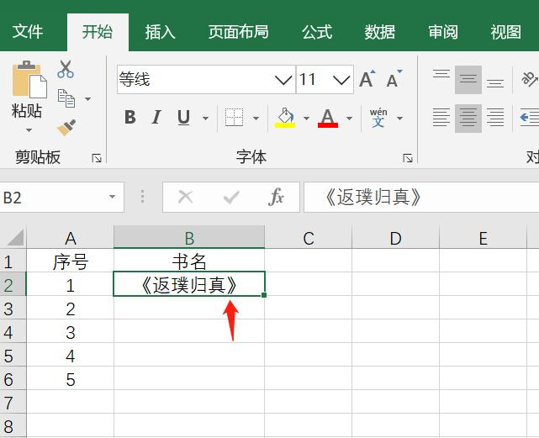The width and height of the screenshot is (539, 438).
Task: Confirm entry with formula bar checkmark
Action: pyautogui.click(x=231, y=198)
